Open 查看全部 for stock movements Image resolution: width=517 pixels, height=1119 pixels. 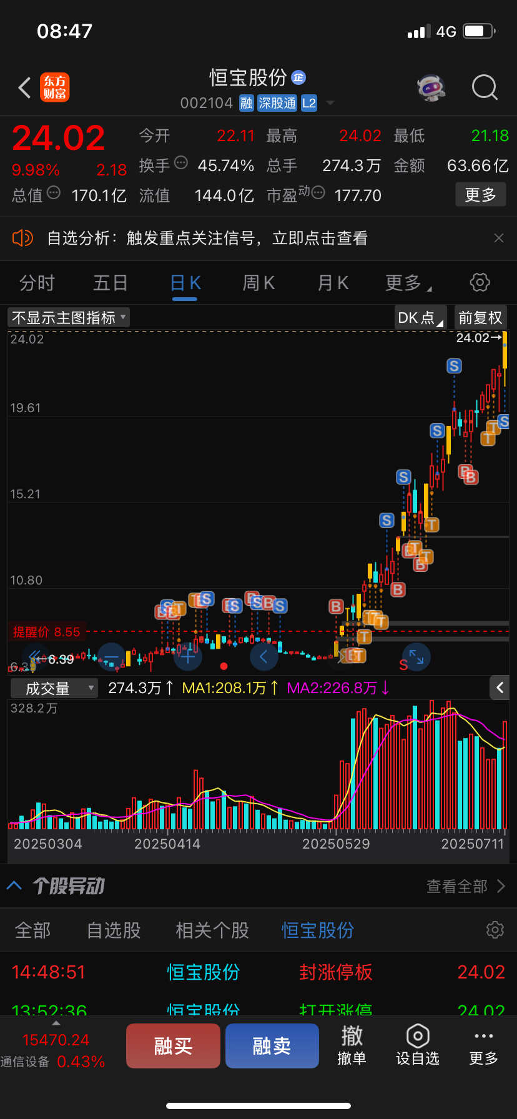pos(465,886)
